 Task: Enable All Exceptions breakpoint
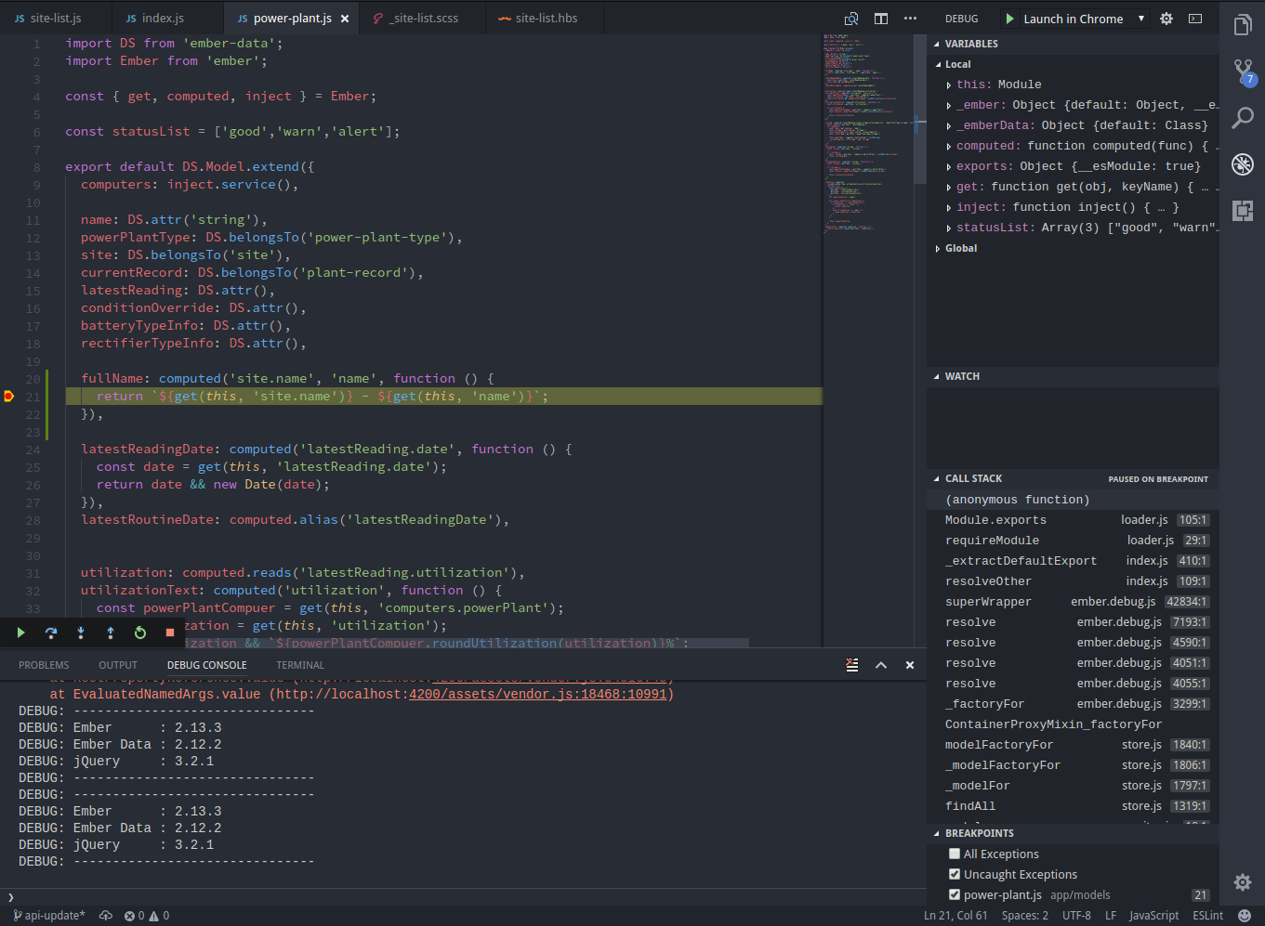[955, 854]
